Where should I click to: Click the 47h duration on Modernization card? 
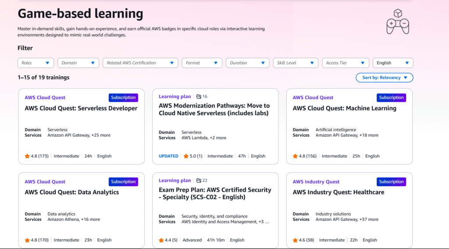pos(242,156)
